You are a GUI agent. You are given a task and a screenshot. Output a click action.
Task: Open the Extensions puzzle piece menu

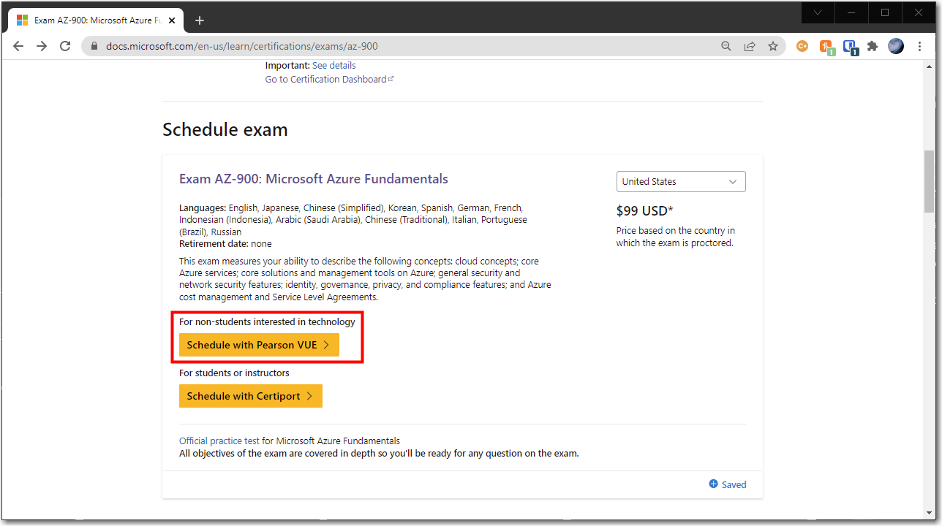873,46
